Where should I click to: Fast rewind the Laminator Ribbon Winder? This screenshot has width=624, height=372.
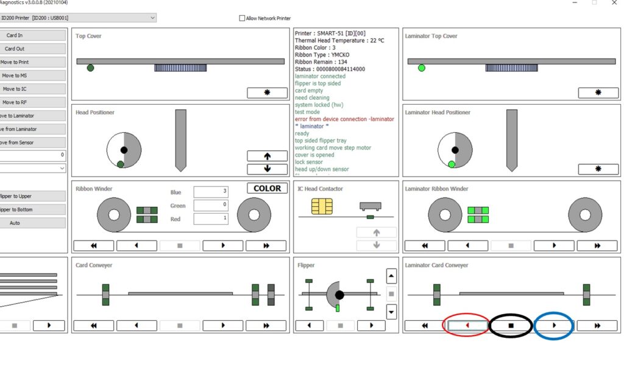point(425,245)
